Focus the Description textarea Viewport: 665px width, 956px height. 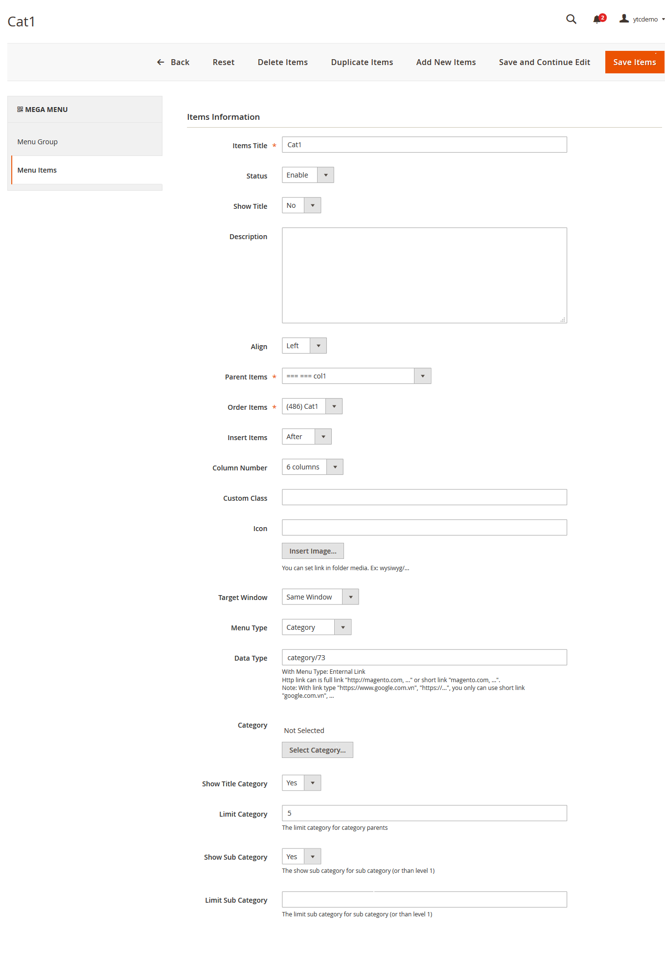tap(424, 275)
